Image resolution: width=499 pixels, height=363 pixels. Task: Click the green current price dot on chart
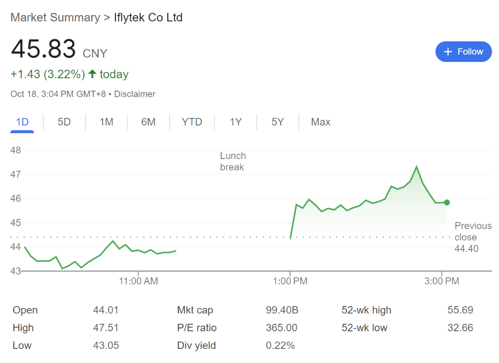[x=447, y=202]
